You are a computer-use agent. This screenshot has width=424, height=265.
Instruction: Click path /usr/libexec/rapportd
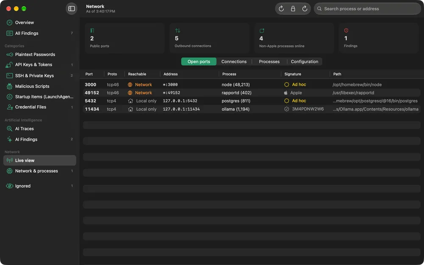click(x=354, y=93)
